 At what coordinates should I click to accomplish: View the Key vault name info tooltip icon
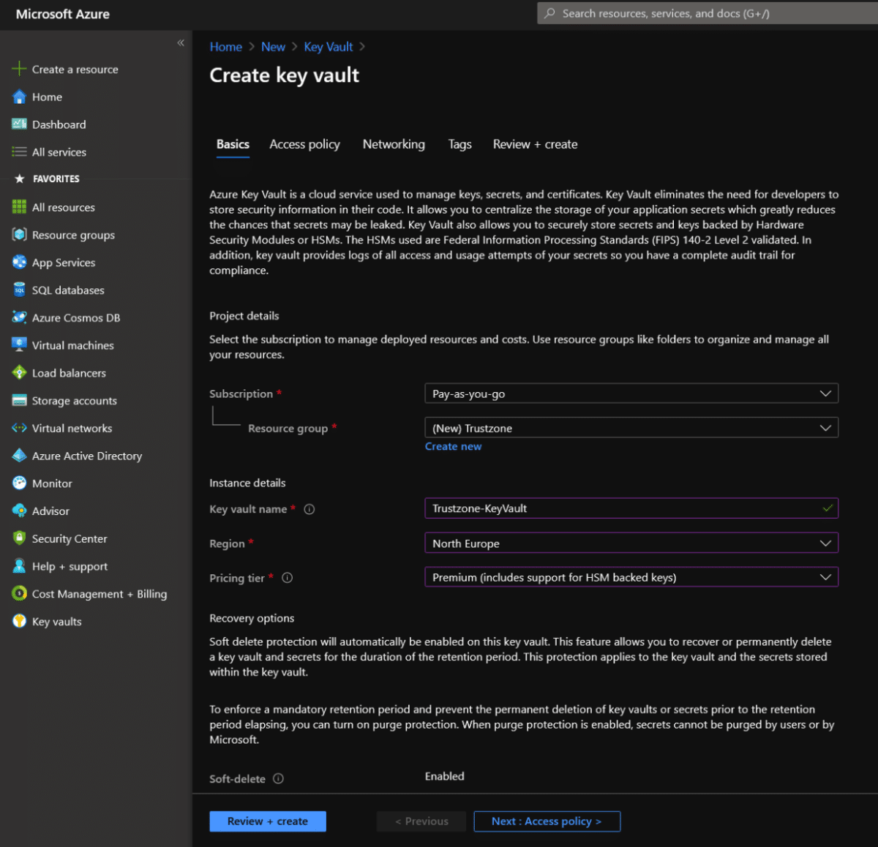coord(309,509)
